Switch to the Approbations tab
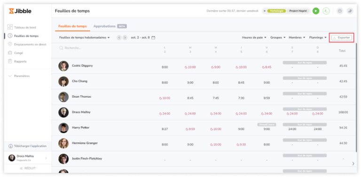This screenshot has height=177, width=361. tap(104, 26)
